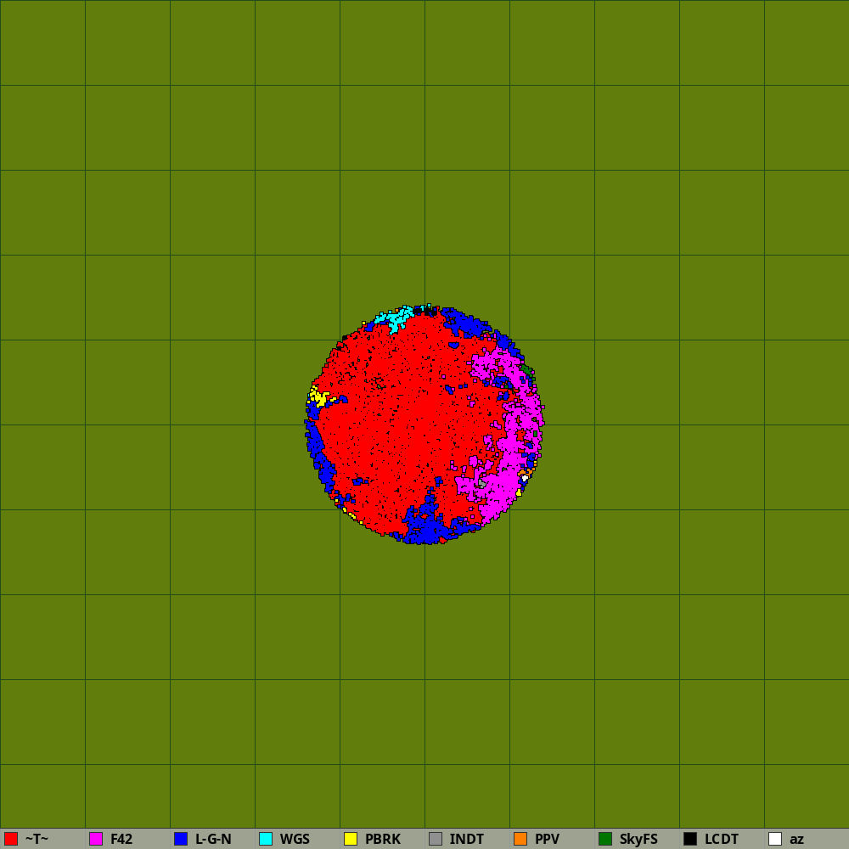This screenshot has width=849, height=849.
Task: Select the F42 label in legend
Action: [121, 839]
